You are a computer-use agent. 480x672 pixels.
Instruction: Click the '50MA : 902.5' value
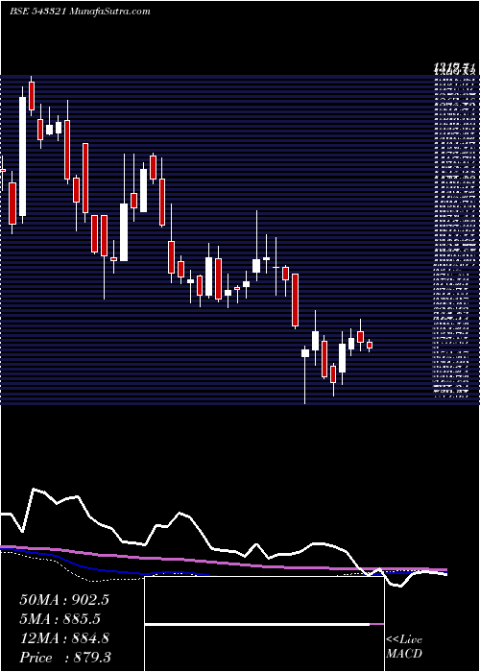tap(64, 600)
